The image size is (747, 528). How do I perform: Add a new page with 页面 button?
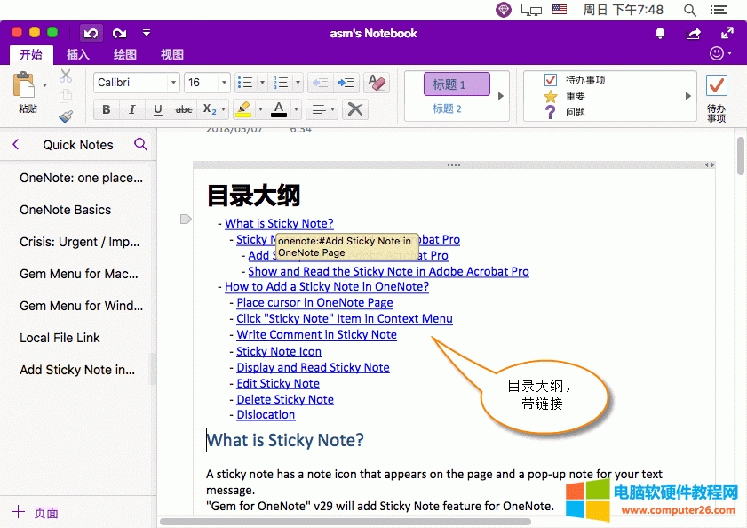point(36,513)
